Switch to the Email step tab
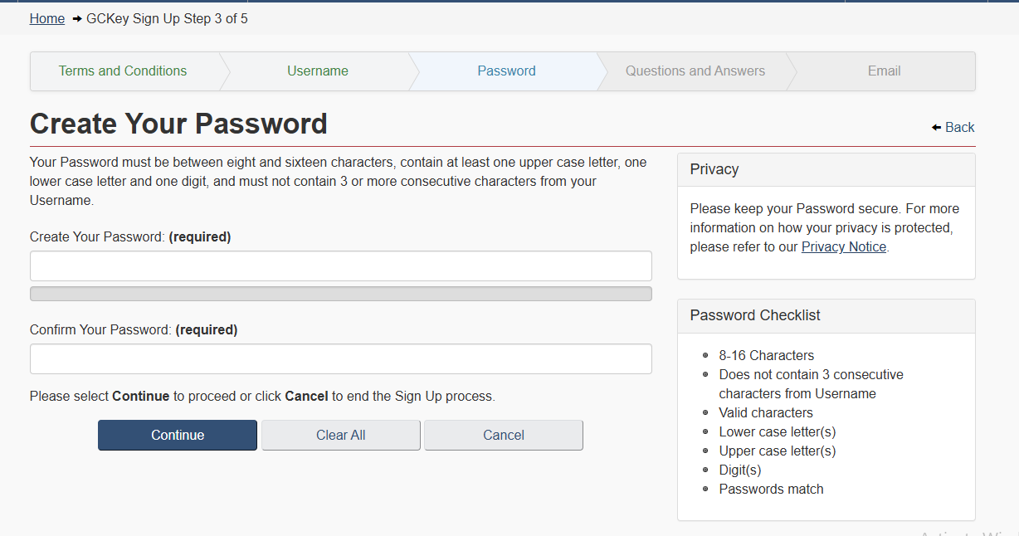 coord(884,71)
